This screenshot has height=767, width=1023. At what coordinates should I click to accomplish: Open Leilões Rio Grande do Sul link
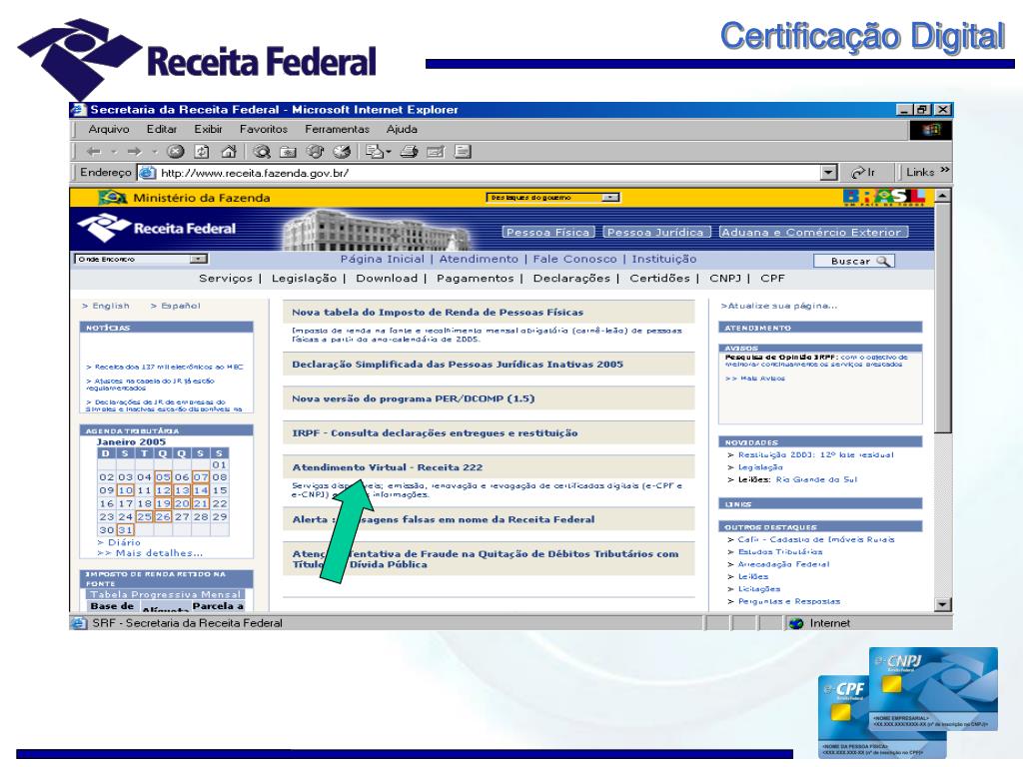[x=798, y=479]
